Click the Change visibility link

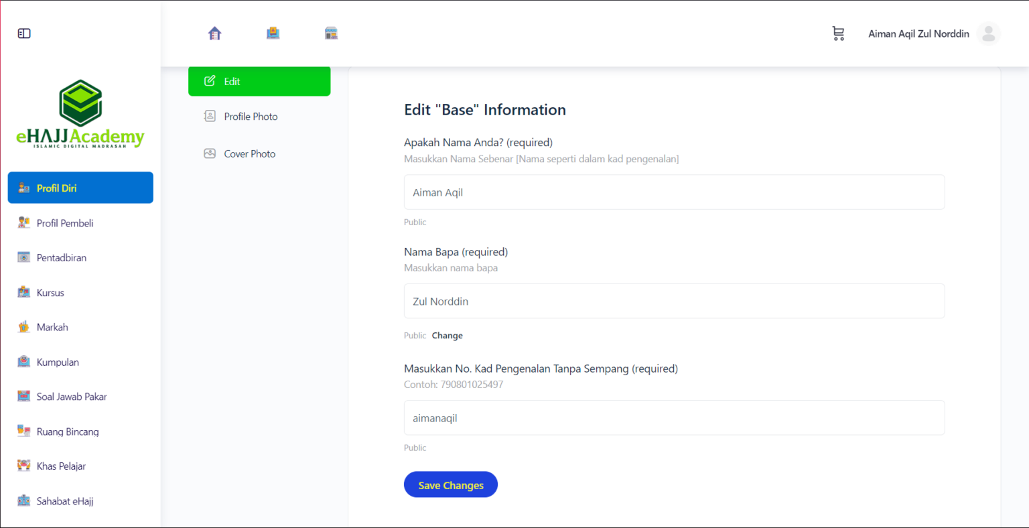point(447,336)
